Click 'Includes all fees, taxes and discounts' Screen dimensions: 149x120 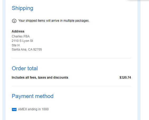point(40,78)
